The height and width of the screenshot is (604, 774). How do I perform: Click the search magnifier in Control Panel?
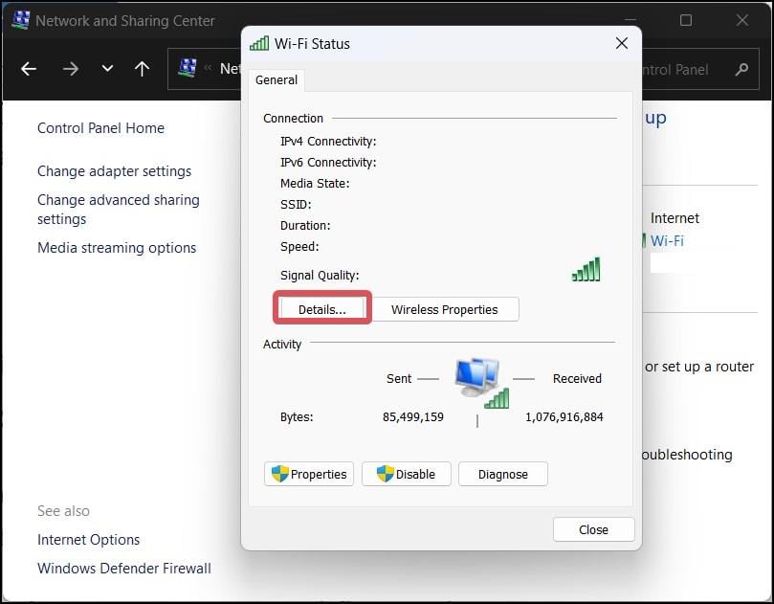tap(741, 69)
